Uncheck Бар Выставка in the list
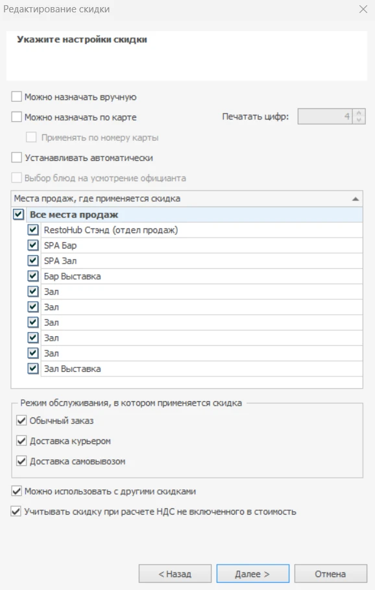Screen dimensions: 375x590 pos(33,276)
